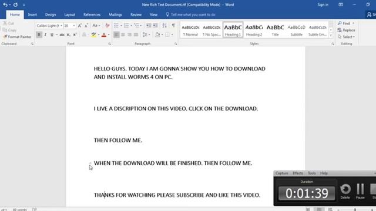Click the Text Effects icon
The width and height of the screenshot is (376, 211).
click(84, 35)
